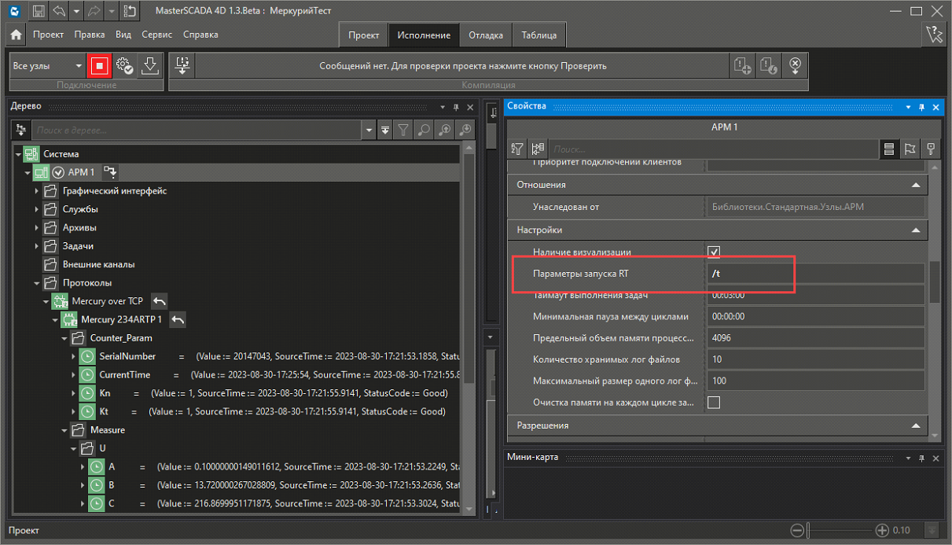
Task: Click the zoom slider plus button
Action: [x=882, y=530]
